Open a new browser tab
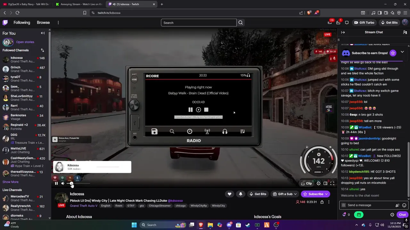The image size is (410, 230). (162, 4)
